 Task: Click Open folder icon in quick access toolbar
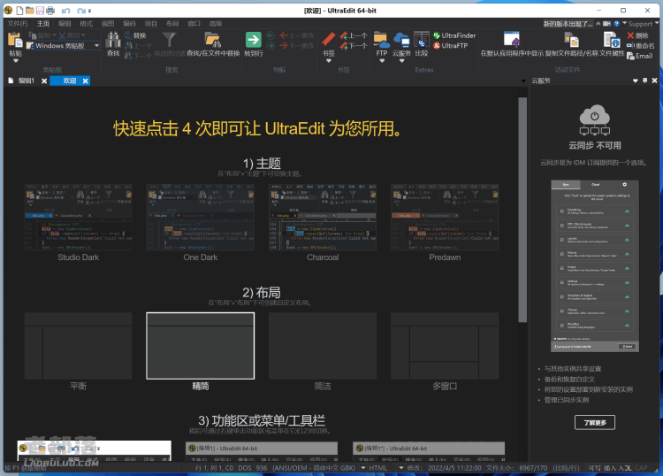(29, 10)
